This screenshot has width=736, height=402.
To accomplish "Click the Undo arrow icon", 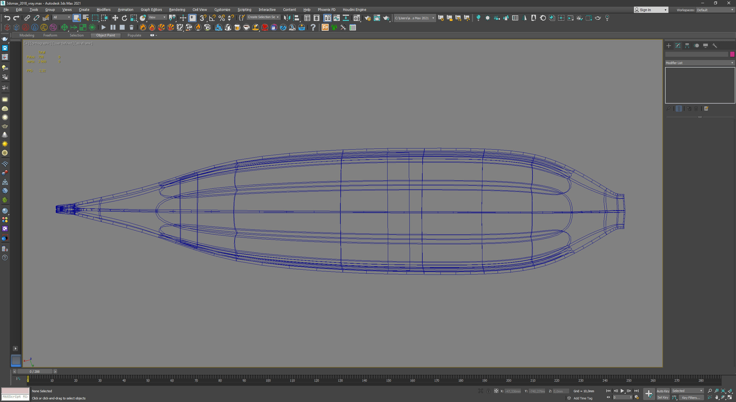I will coord(7,18).
